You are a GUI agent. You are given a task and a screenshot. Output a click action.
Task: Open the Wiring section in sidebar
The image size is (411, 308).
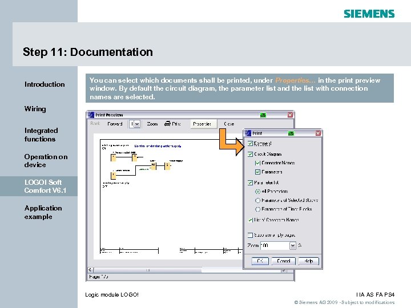(35, 109)
